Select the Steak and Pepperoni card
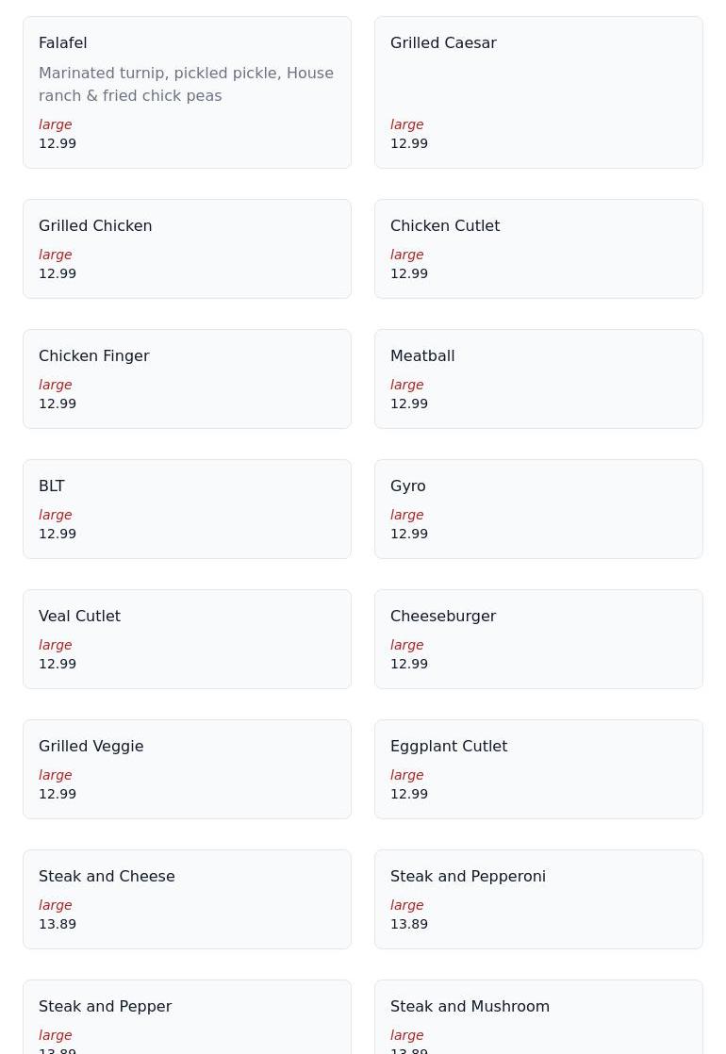Viewport: 726px width, 1054px height. click(x=538, y=898)
